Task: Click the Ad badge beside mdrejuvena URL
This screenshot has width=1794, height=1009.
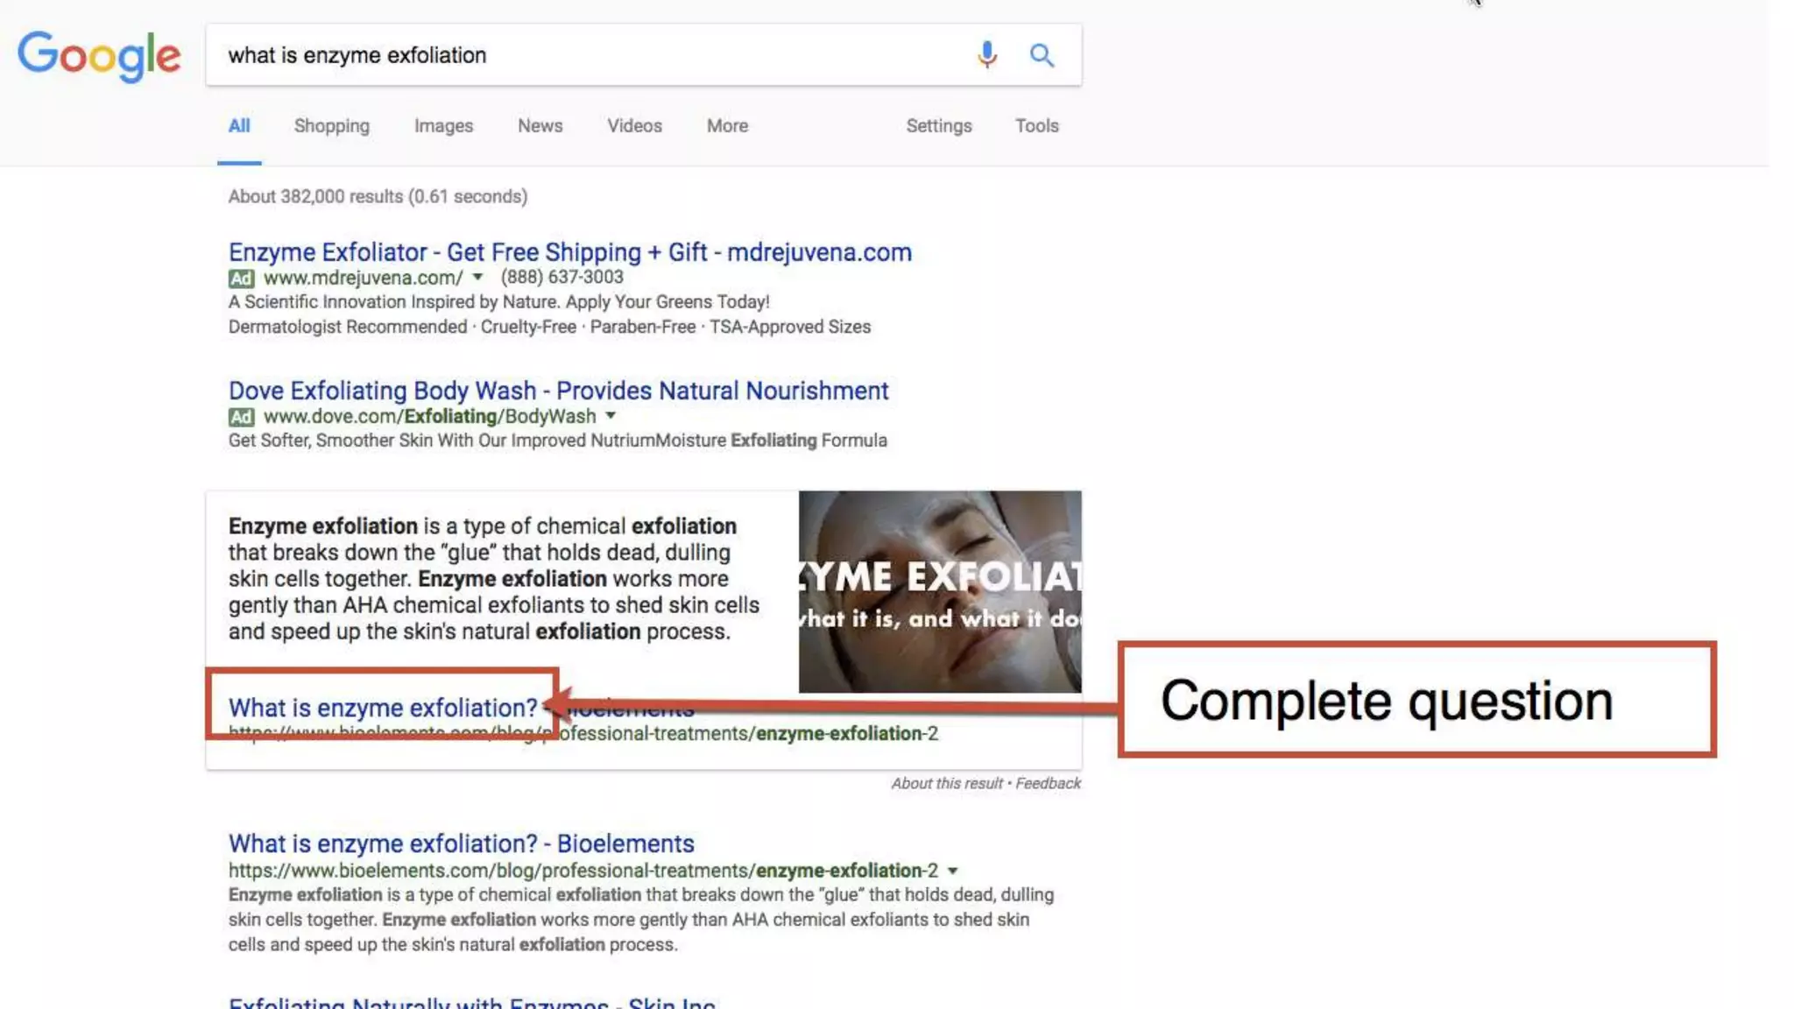Action: point(241,279)
